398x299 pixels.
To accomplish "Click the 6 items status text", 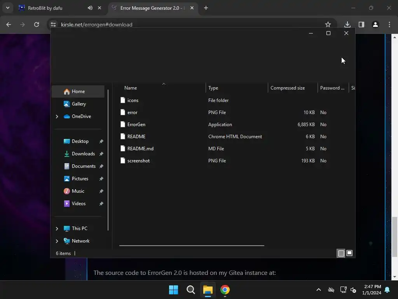I will [x=63, y=253].
